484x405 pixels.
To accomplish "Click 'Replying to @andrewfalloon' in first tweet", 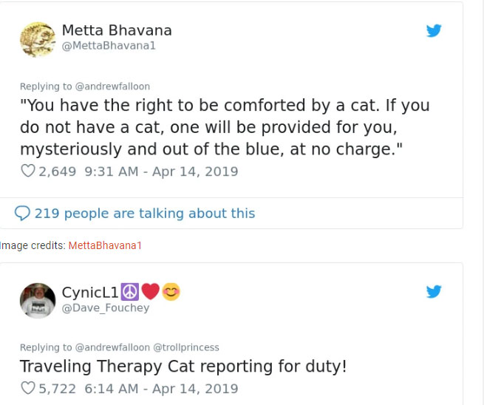I will [85, 86].
